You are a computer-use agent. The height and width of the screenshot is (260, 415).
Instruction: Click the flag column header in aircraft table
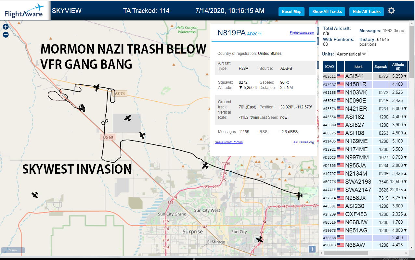click(x=341, y=67)
